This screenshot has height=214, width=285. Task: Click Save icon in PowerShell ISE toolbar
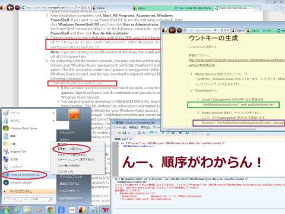(x=124, y=133)
